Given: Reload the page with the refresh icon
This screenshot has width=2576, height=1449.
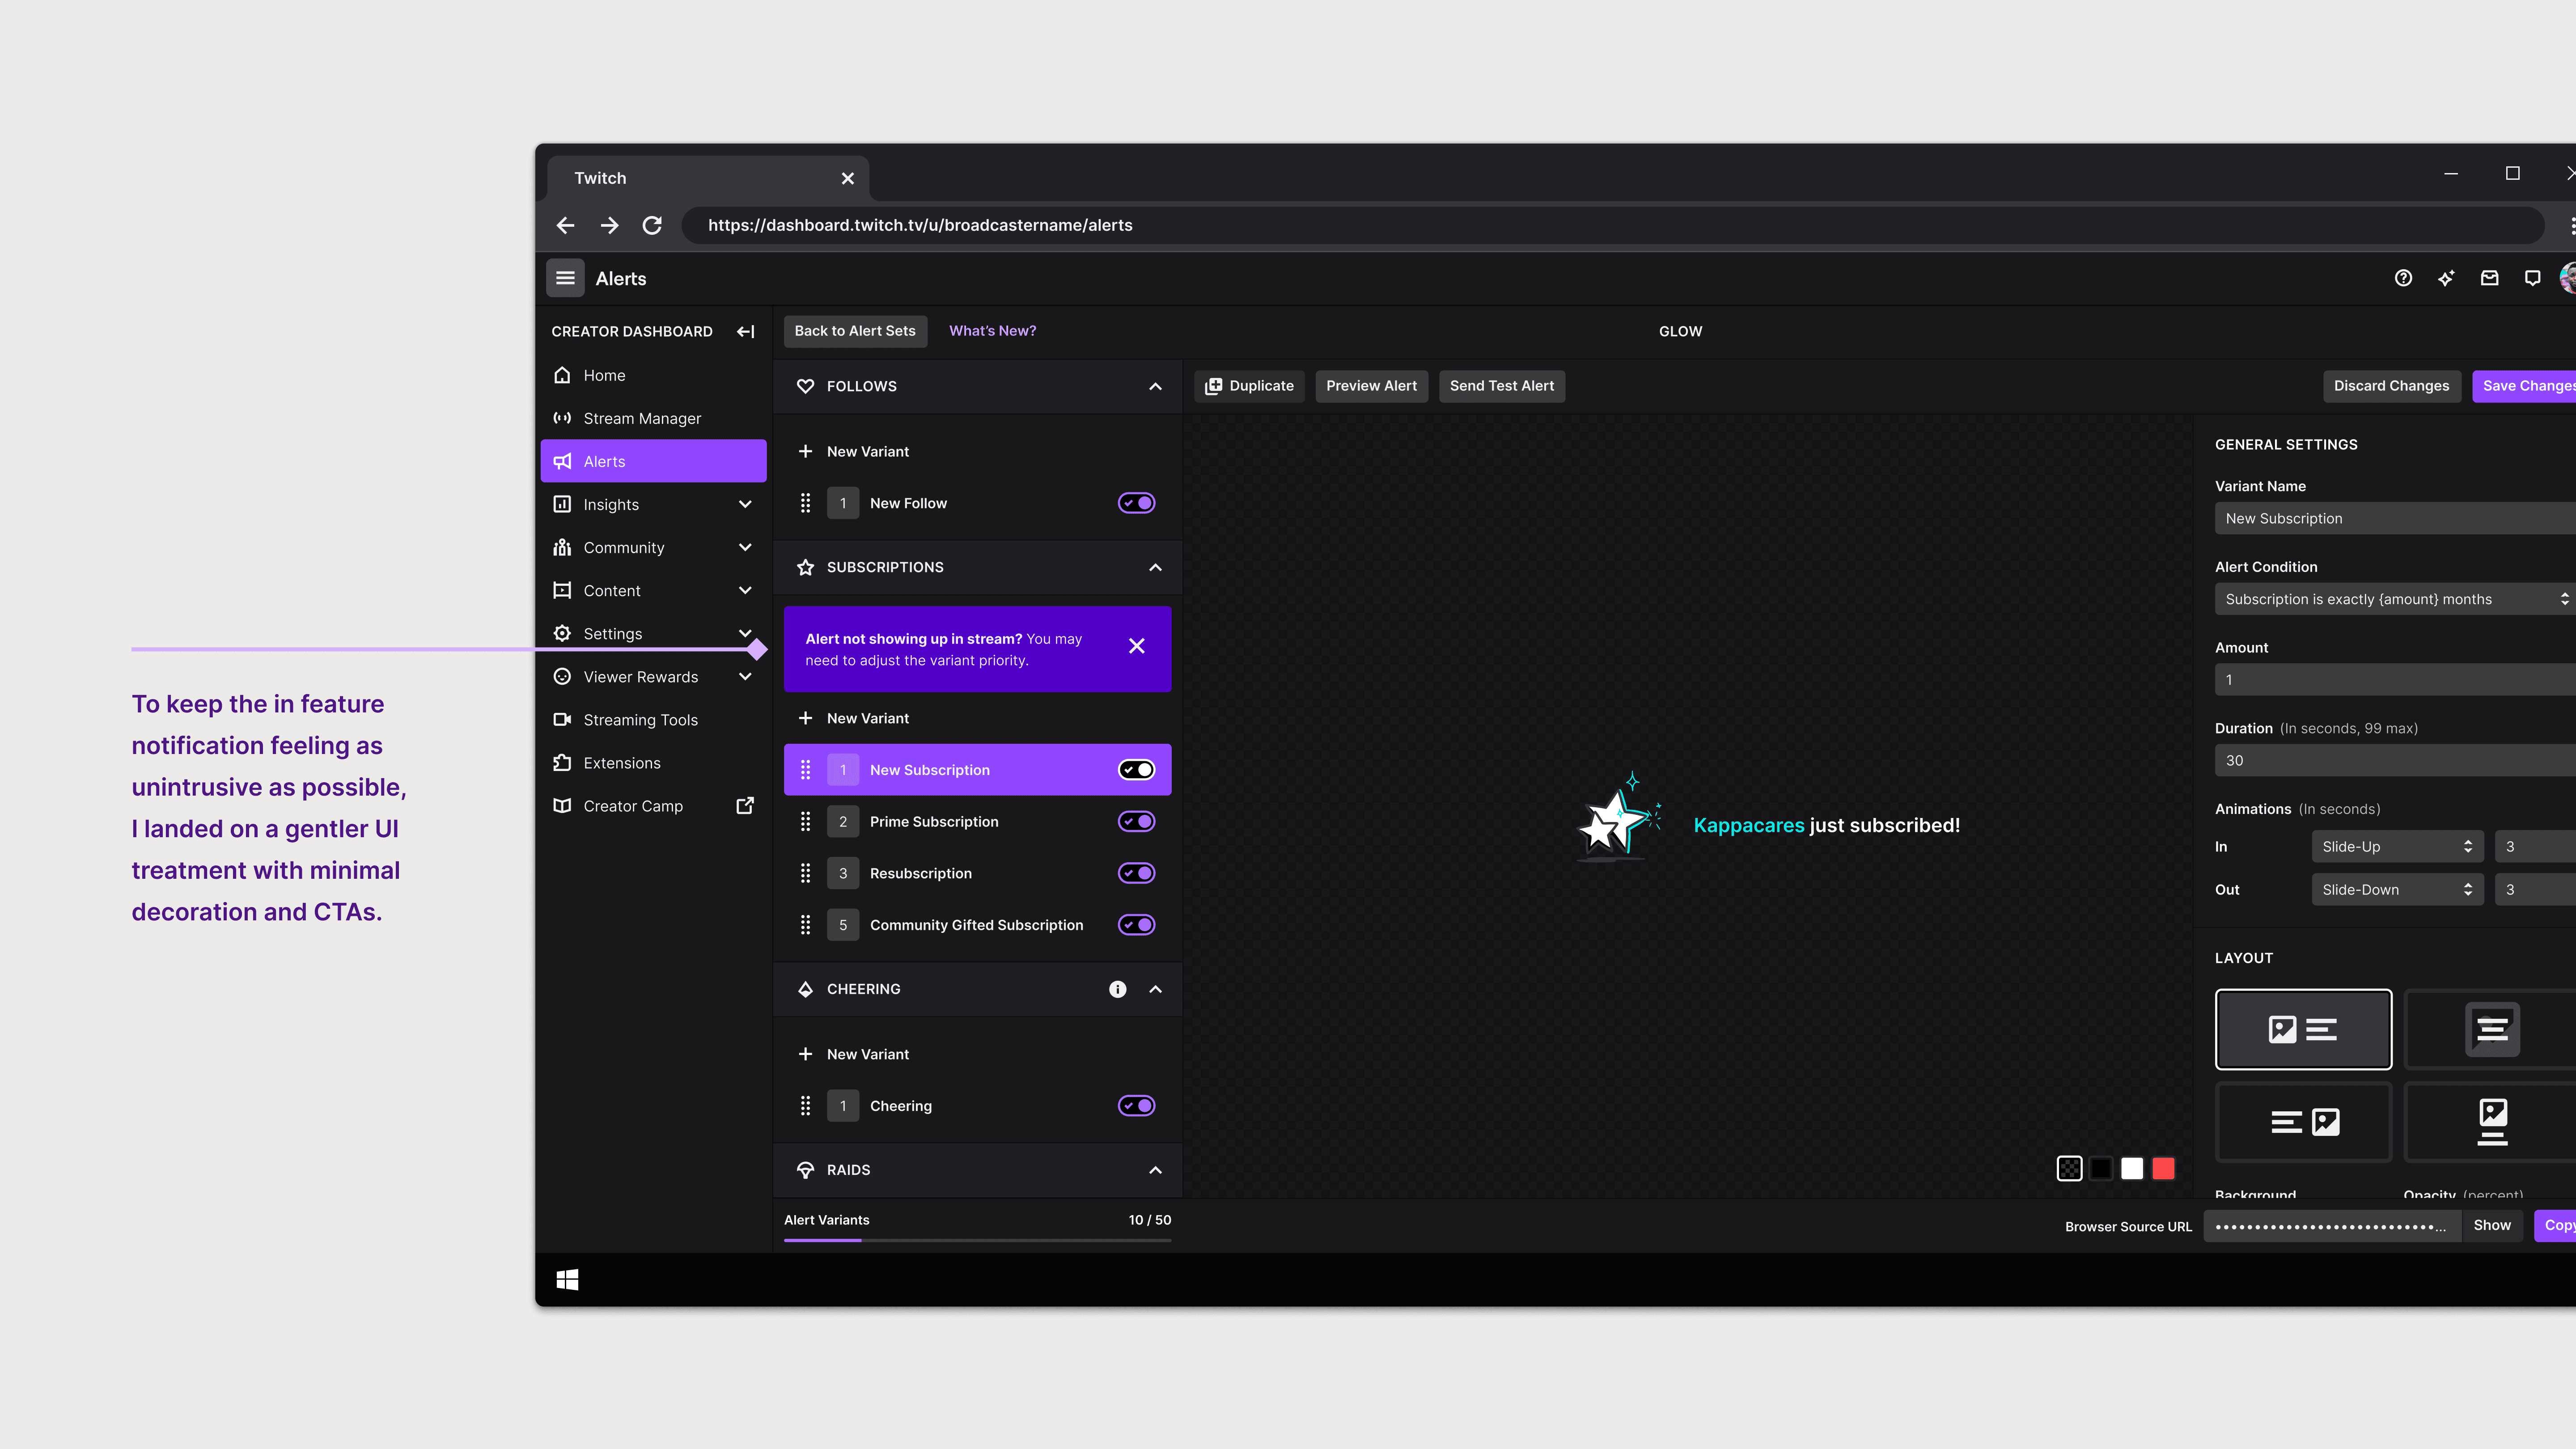Looking at the screenshot, I should click(652, 225).
